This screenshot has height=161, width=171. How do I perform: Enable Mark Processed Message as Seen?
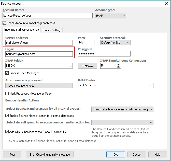click(7, 94)
